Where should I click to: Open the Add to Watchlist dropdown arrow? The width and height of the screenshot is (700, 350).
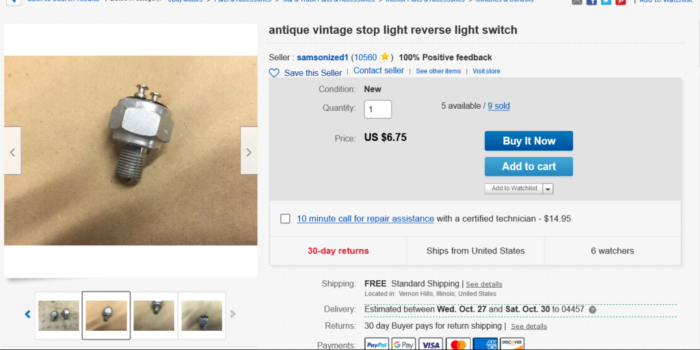tap(548, 189)
